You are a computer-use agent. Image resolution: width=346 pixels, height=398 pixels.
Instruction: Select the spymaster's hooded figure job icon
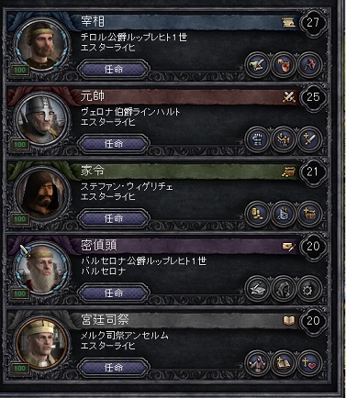tap(284, 289)
